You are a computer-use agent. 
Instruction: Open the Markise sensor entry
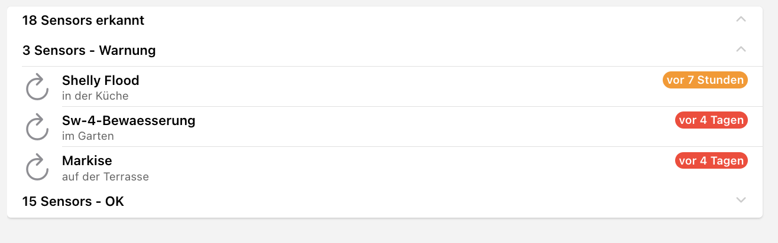point(87,160)
